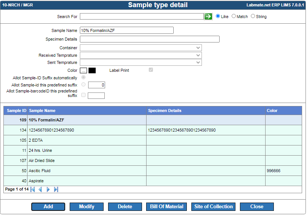Open Site of Collection
The height and width of the screenshot is (215, 307).
214,207
